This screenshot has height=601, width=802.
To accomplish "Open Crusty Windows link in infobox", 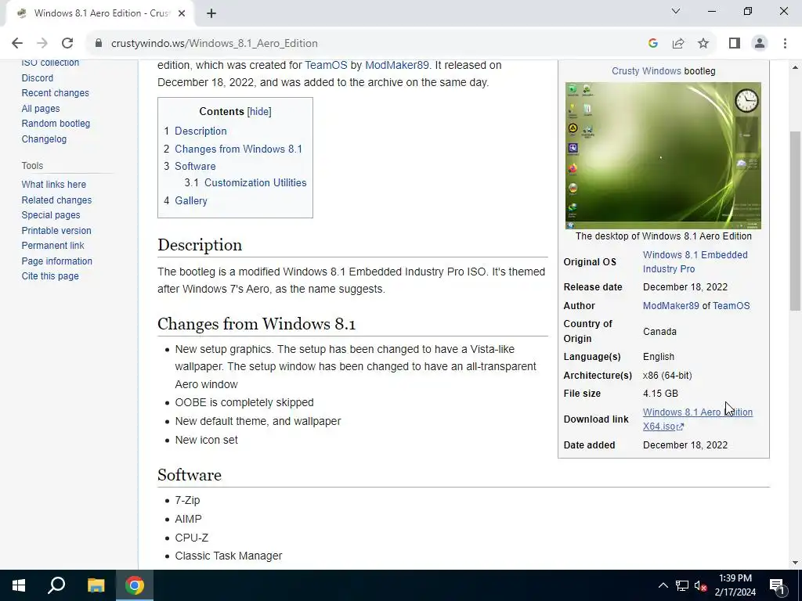I will 646,71.
